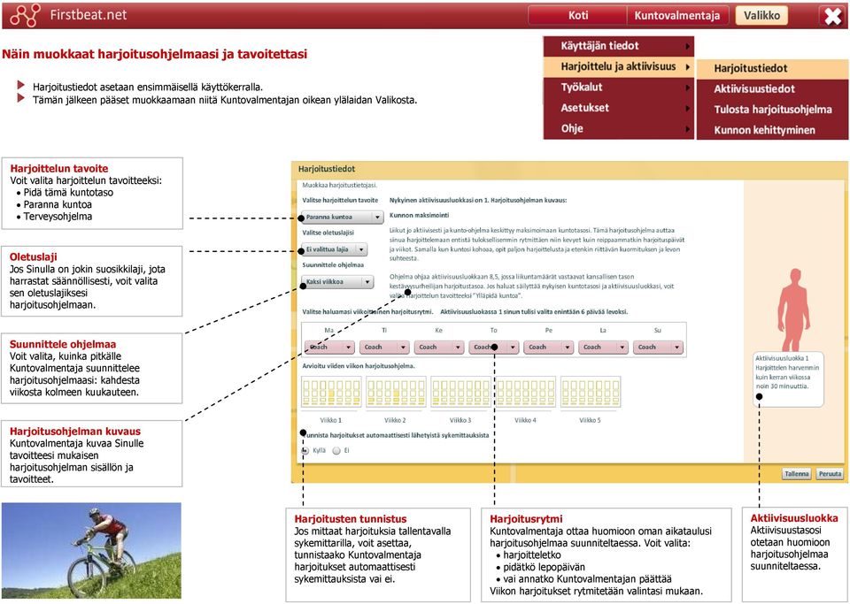Click the Harjoitusohjelman kuvaus heading
The image size is (850, 604).
click(x=75, y=432)
